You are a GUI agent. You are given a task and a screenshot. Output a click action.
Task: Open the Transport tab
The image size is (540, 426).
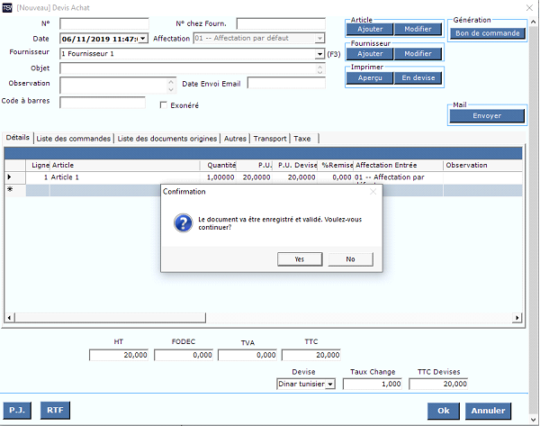270,139
